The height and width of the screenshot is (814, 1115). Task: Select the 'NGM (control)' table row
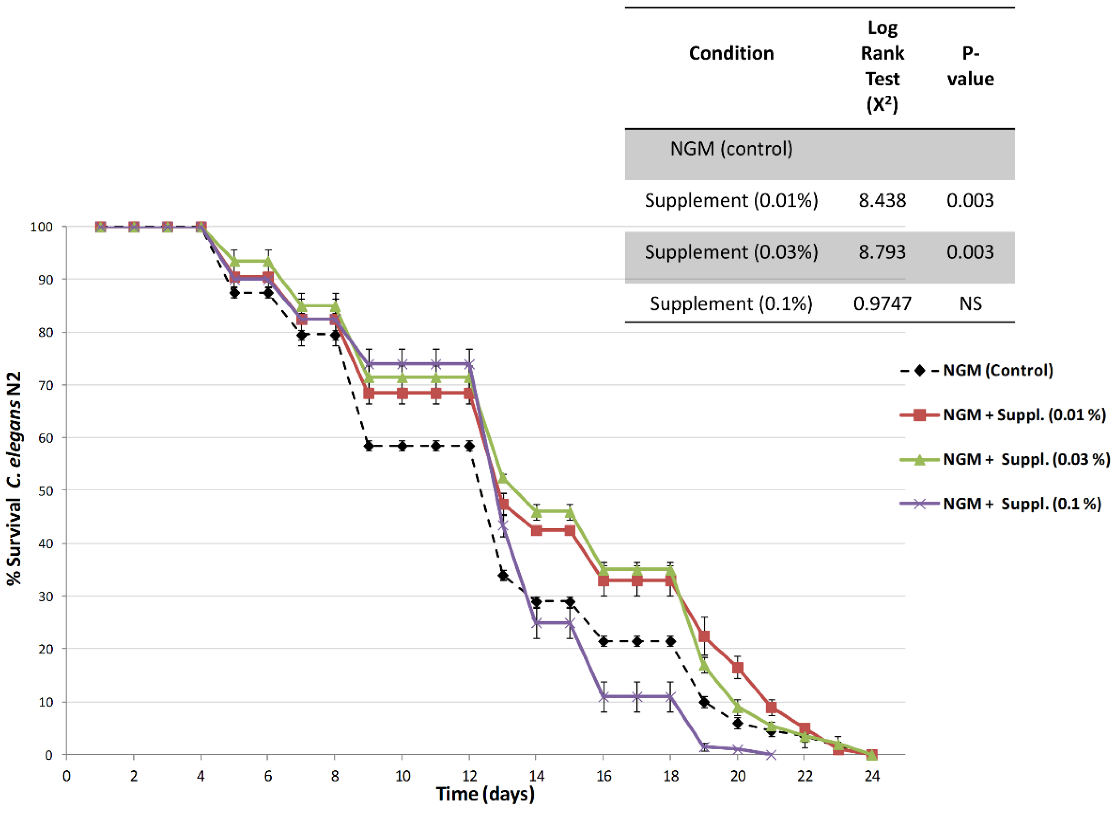coord(731,149)
